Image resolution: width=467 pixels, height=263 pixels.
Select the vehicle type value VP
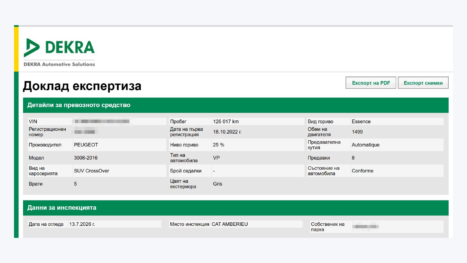[x=216, y=158]
